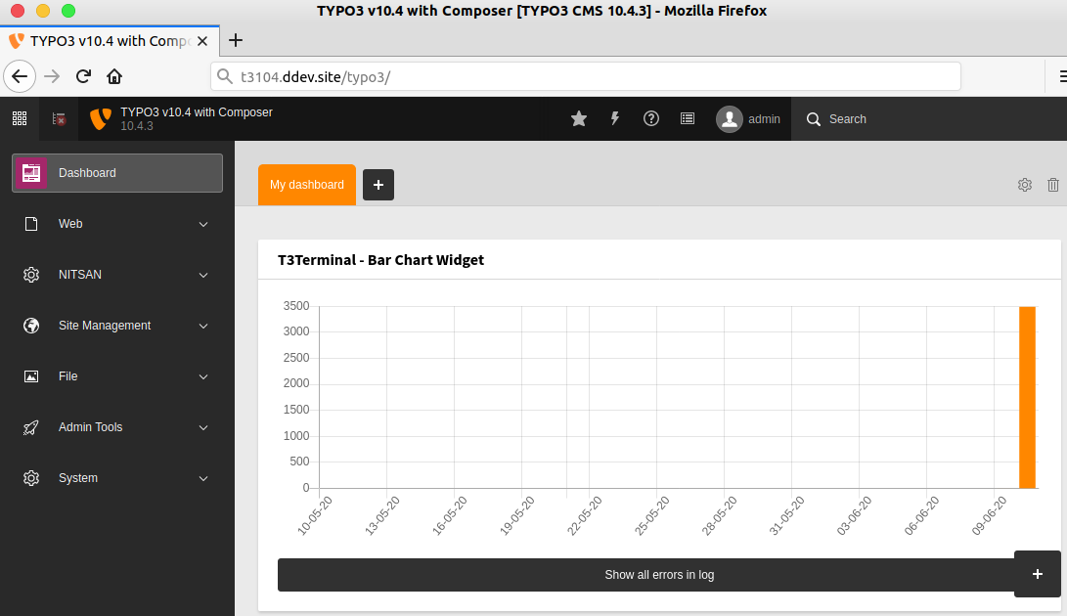Click the System gear icon

pyautogui.click(x=31, y=478)
